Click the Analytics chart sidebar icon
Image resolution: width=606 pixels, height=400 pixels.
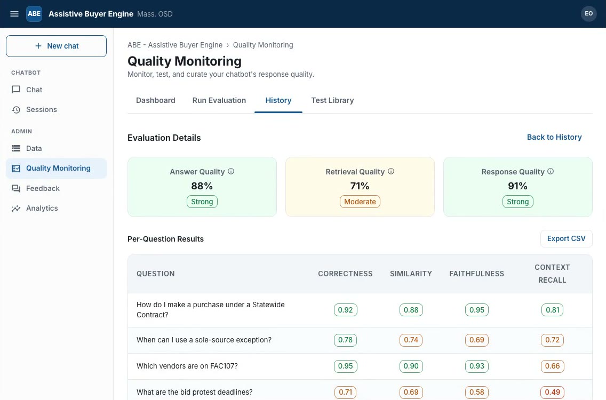(16, 209)
